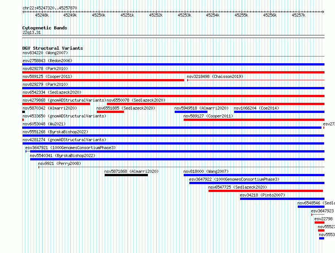Open the nsv5949518 (Almarri2020) label
The width and height of the screenshot is (335, 253).
point(201,108)
